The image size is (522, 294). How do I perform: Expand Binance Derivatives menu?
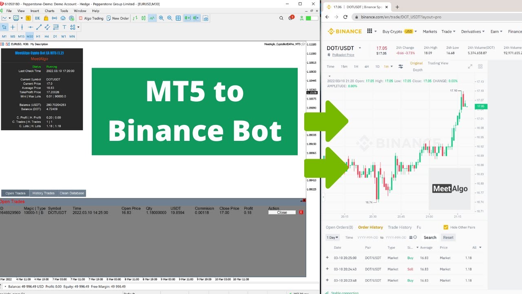point(473,31)
